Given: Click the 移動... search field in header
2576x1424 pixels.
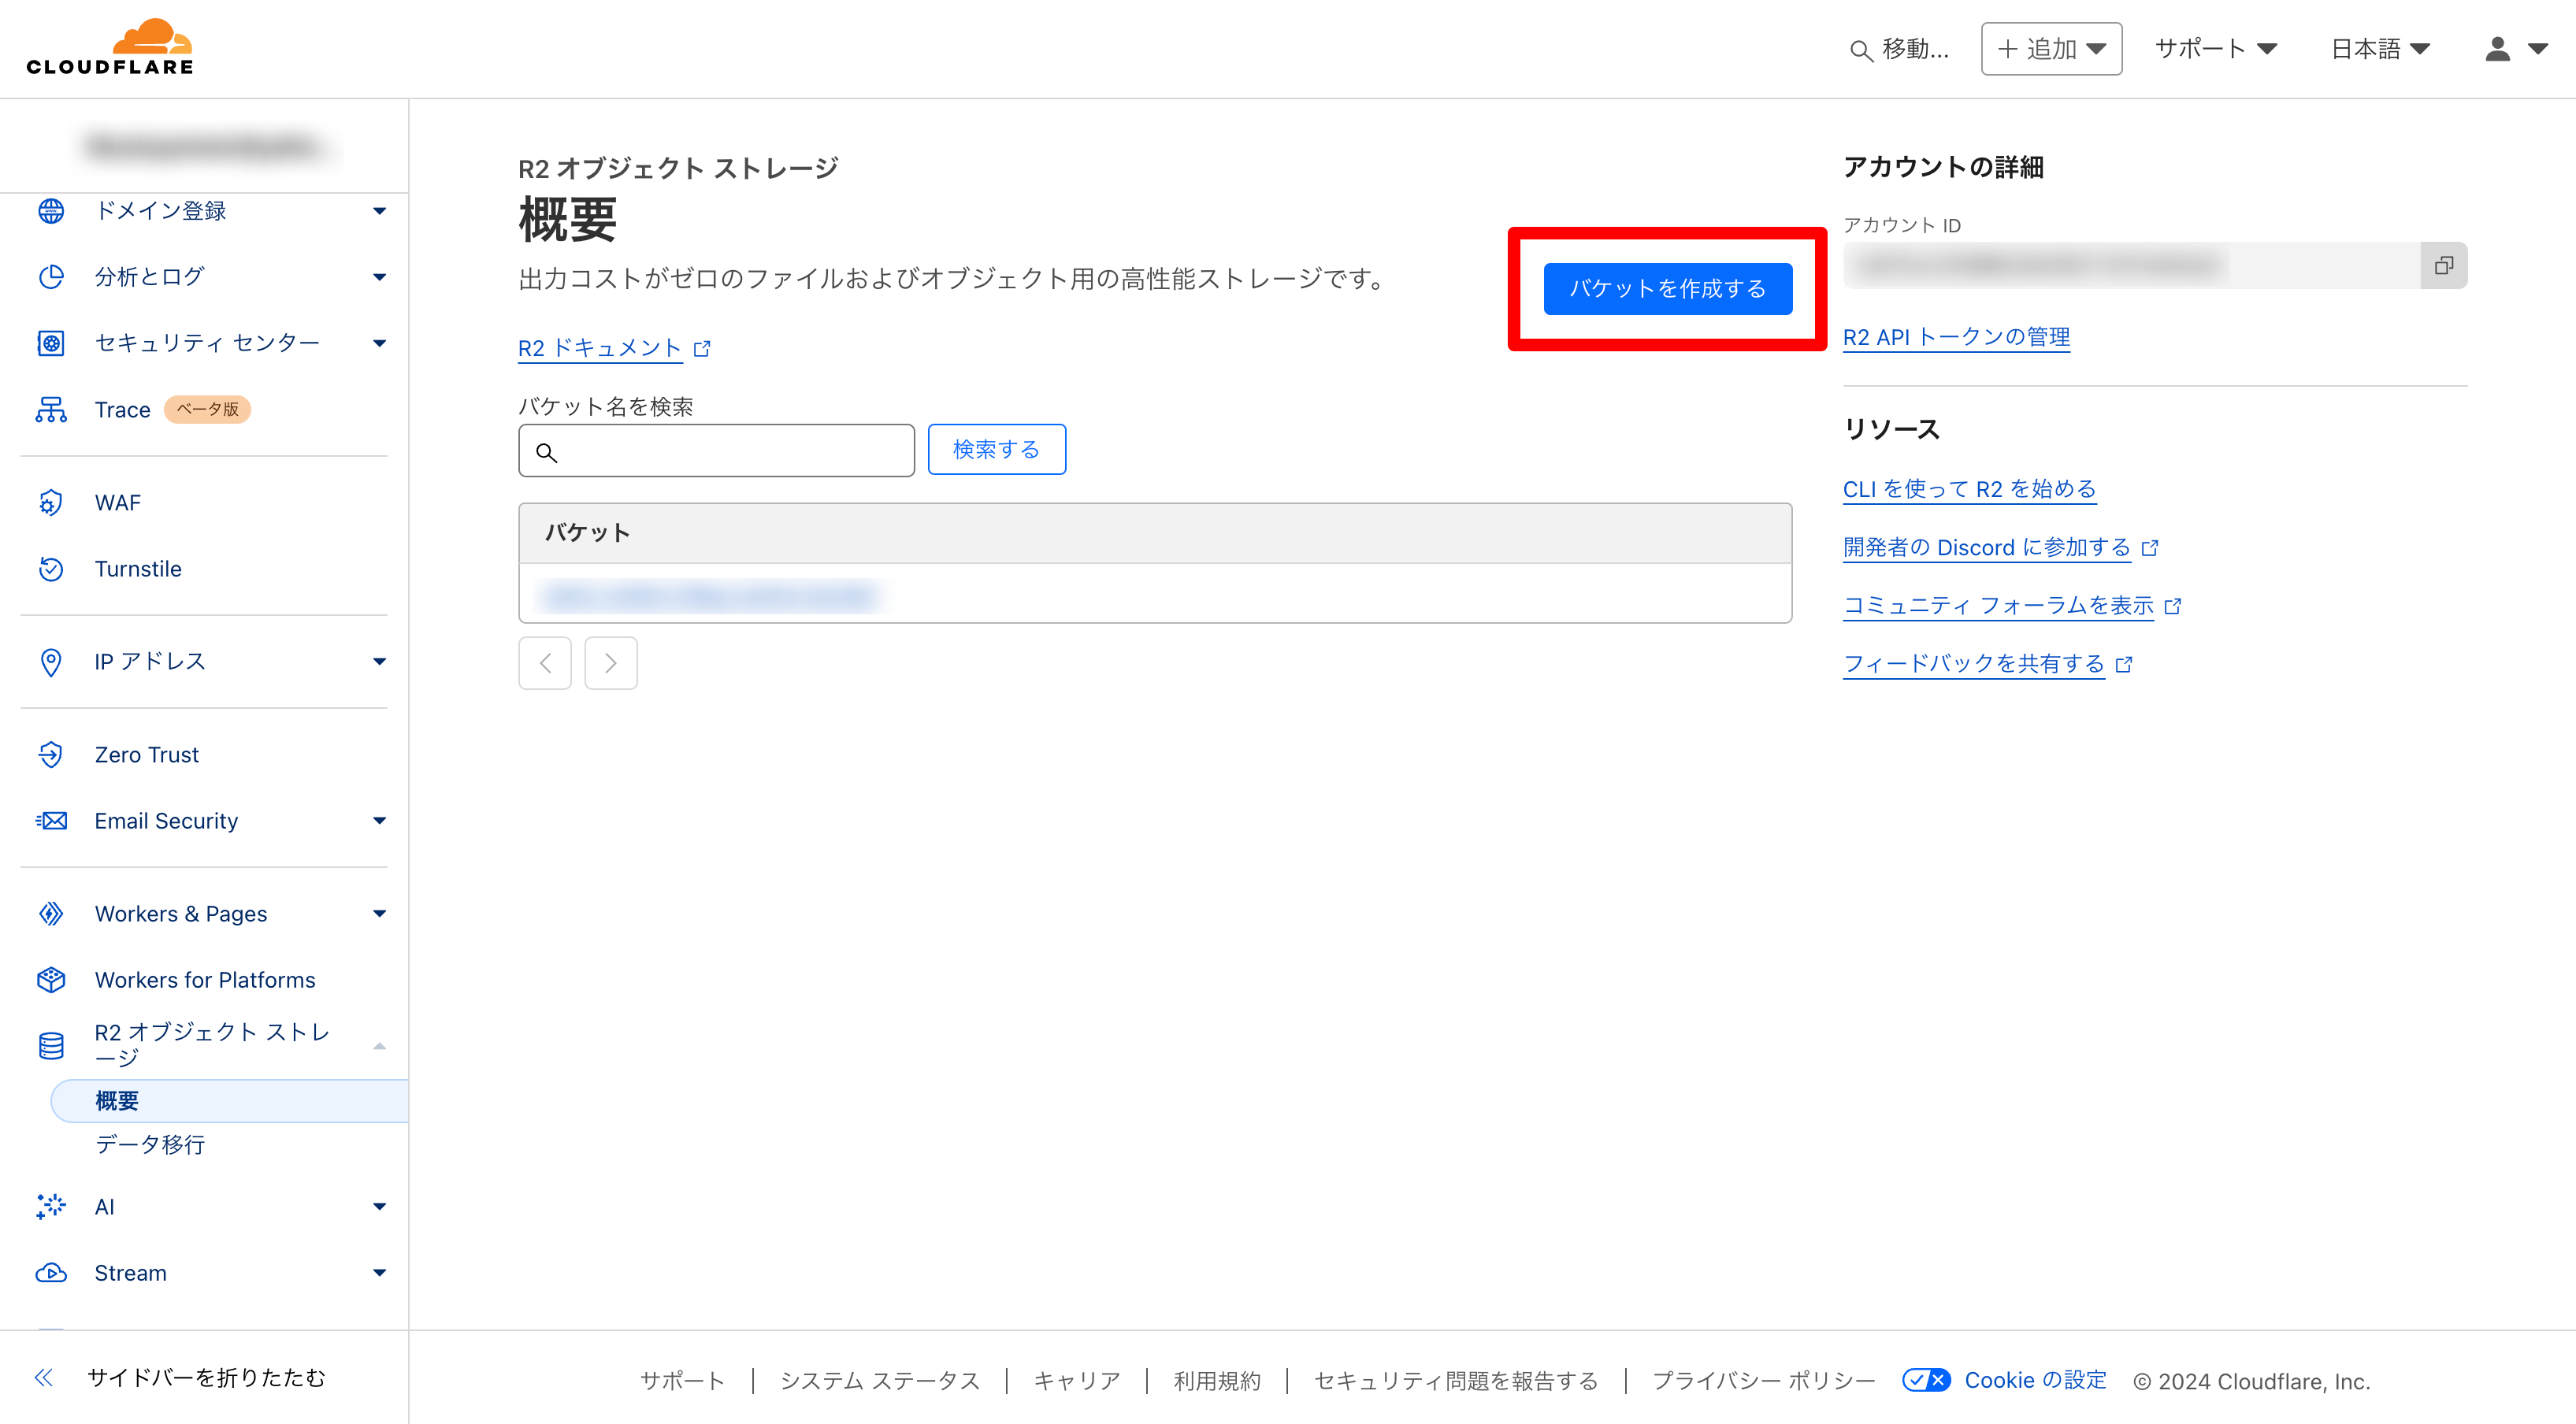Looking at the screenshot, I should [1900, 49].
